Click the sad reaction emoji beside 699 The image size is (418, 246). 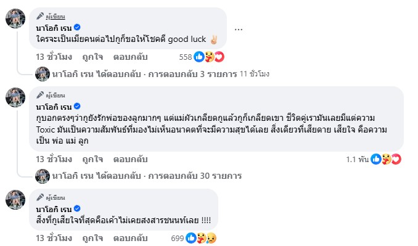click(x=211, y=238)
